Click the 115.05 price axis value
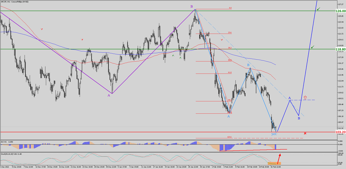The width and height of the screenshot is (346, 169). pyautogui.click(x=340, y=69)
